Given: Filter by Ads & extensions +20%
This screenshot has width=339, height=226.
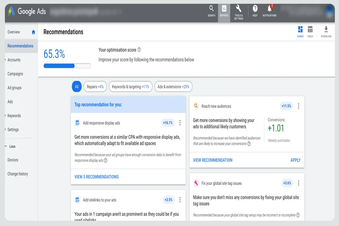Looking at the screenshot, I should (x=173, y=87).
